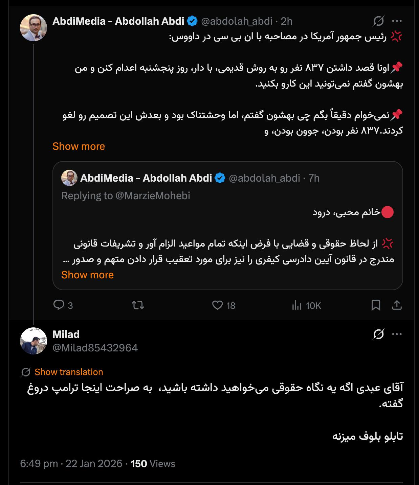Open @MarzieMohebi profile from reply mention

[x=153, y=196]
